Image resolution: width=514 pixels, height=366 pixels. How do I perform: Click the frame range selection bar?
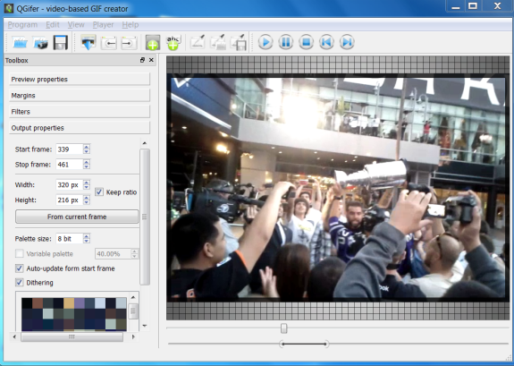click(304, 344)
